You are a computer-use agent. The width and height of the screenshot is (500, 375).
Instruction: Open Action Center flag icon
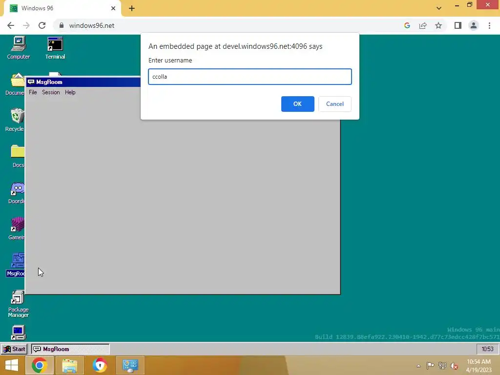430,365
